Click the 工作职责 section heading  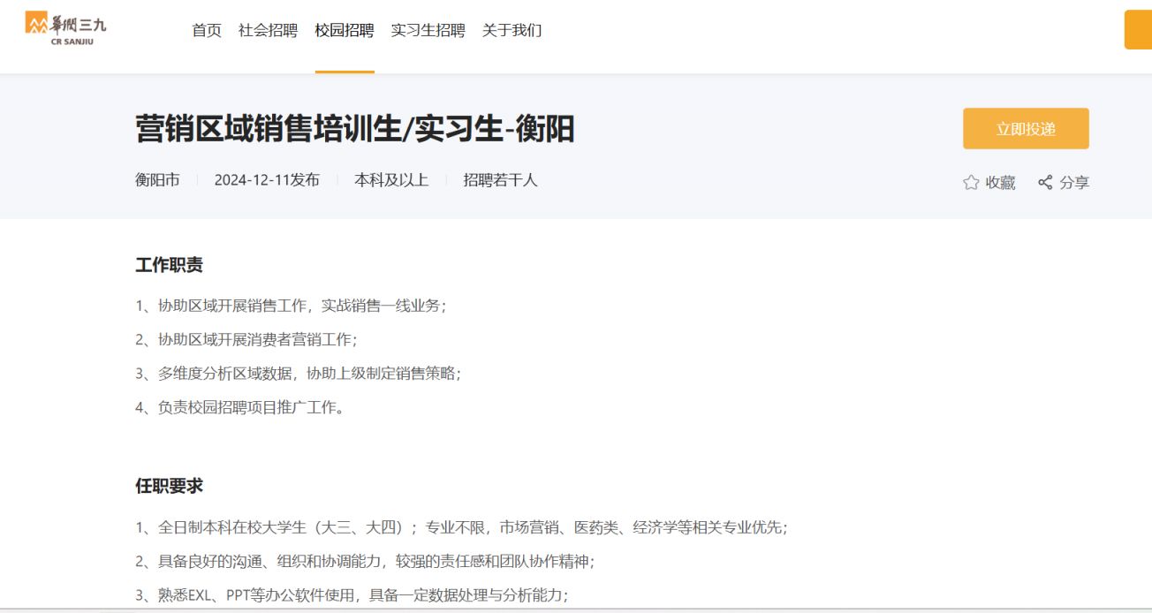[169, 265]
